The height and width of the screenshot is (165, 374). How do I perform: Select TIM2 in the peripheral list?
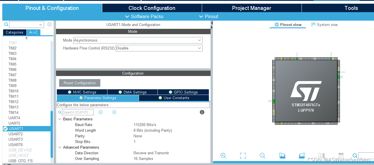coord(13,48)
